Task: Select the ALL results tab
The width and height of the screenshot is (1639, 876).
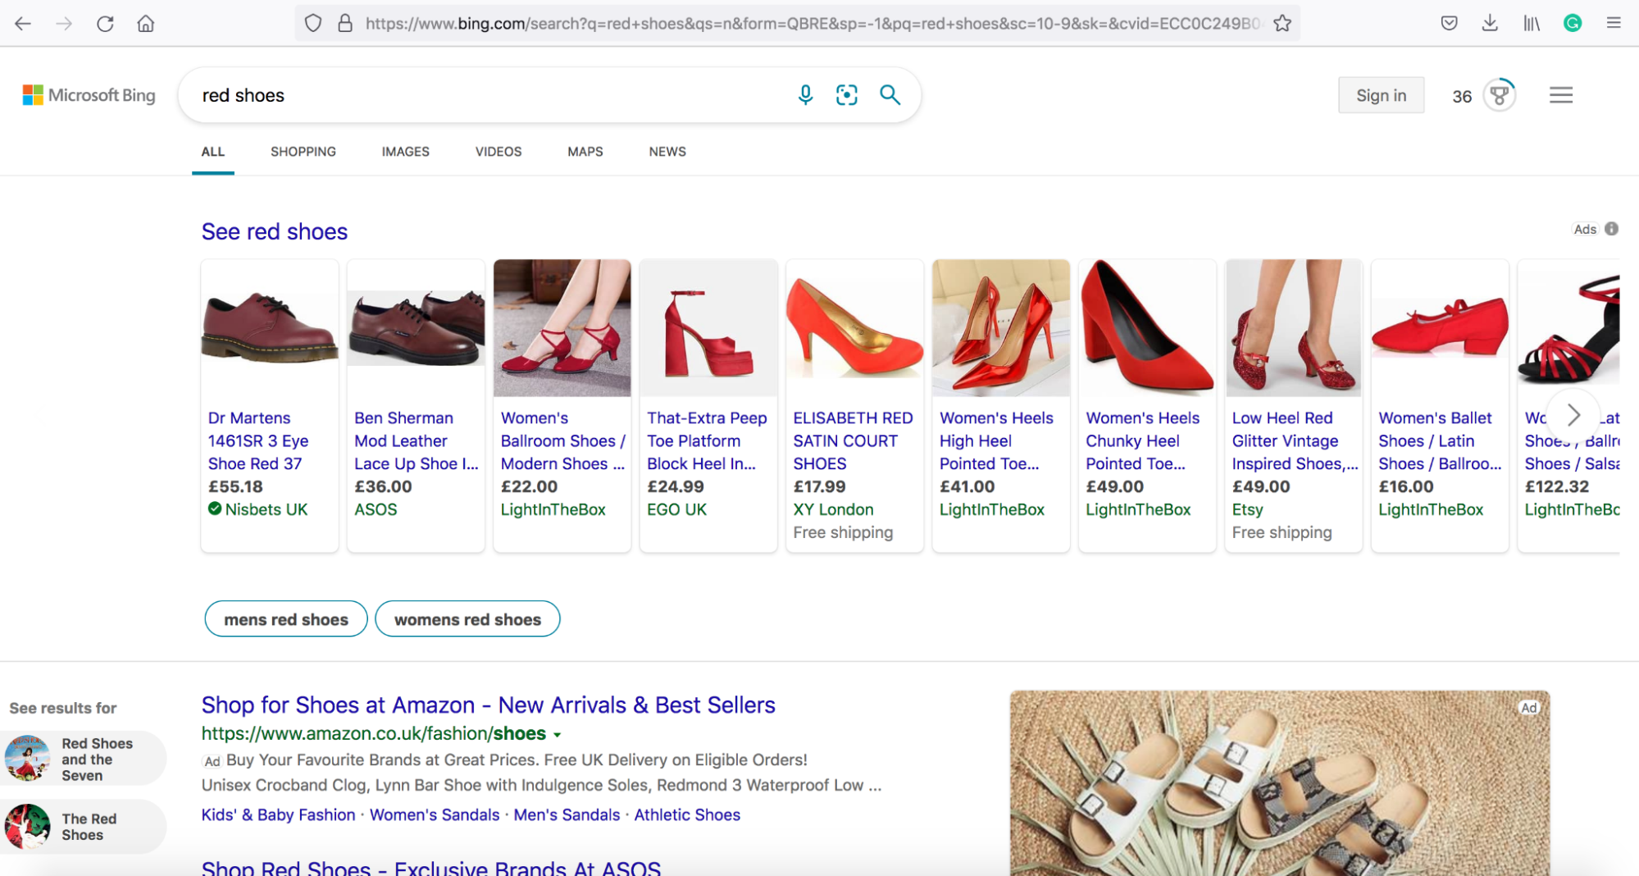Action: 213,152
